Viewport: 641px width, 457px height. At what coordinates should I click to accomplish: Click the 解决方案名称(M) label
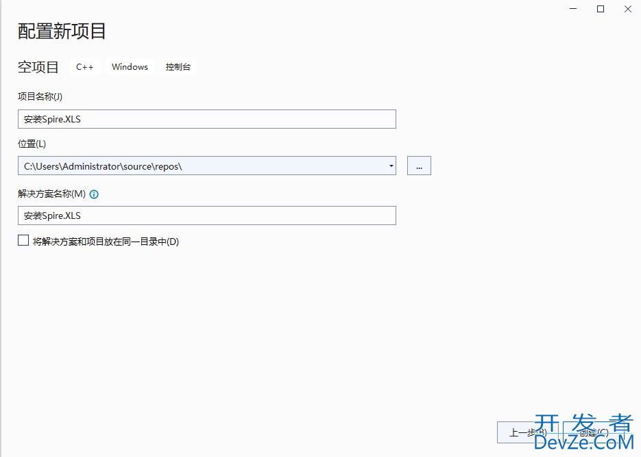click(51, 194)
